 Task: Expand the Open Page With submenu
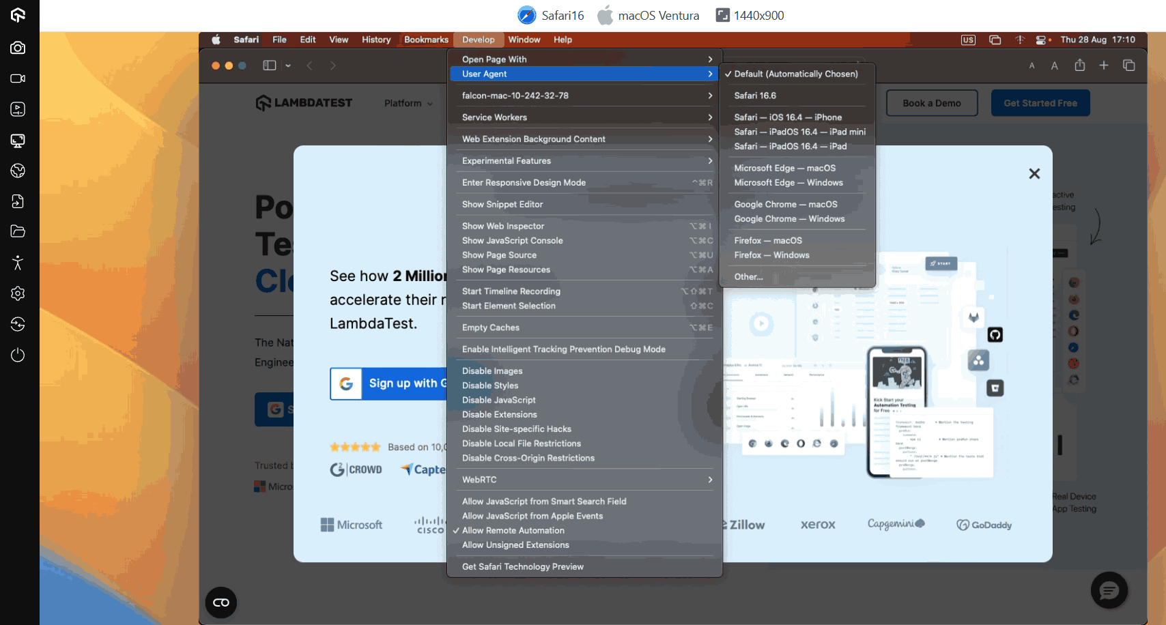pos(584,59)
